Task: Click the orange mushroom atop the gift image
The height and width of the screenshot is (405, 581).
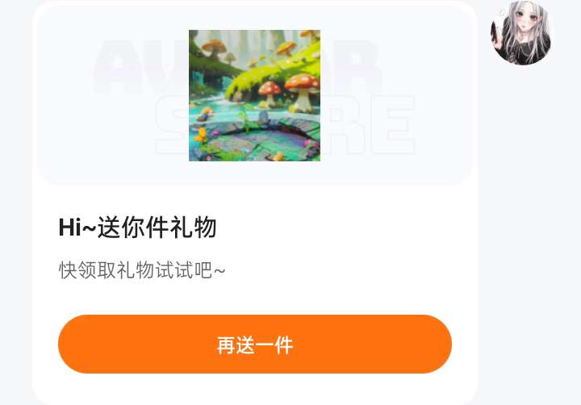Action: pyautogui.click(x=213, y=47)
